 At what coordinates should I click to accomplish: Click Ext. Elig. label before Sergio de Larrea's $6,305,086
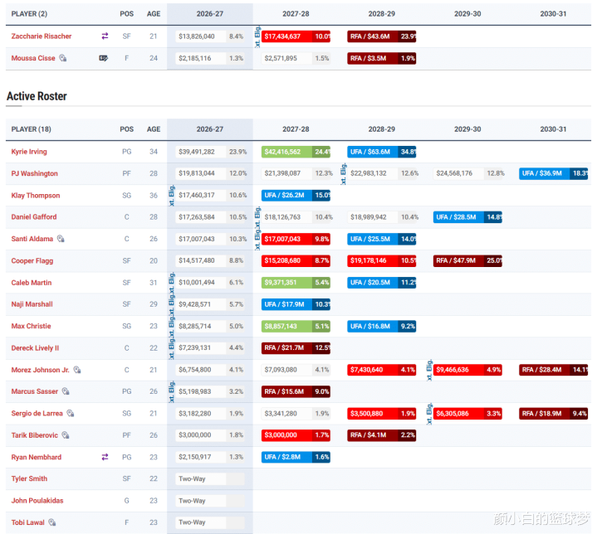tap(429, 414)
